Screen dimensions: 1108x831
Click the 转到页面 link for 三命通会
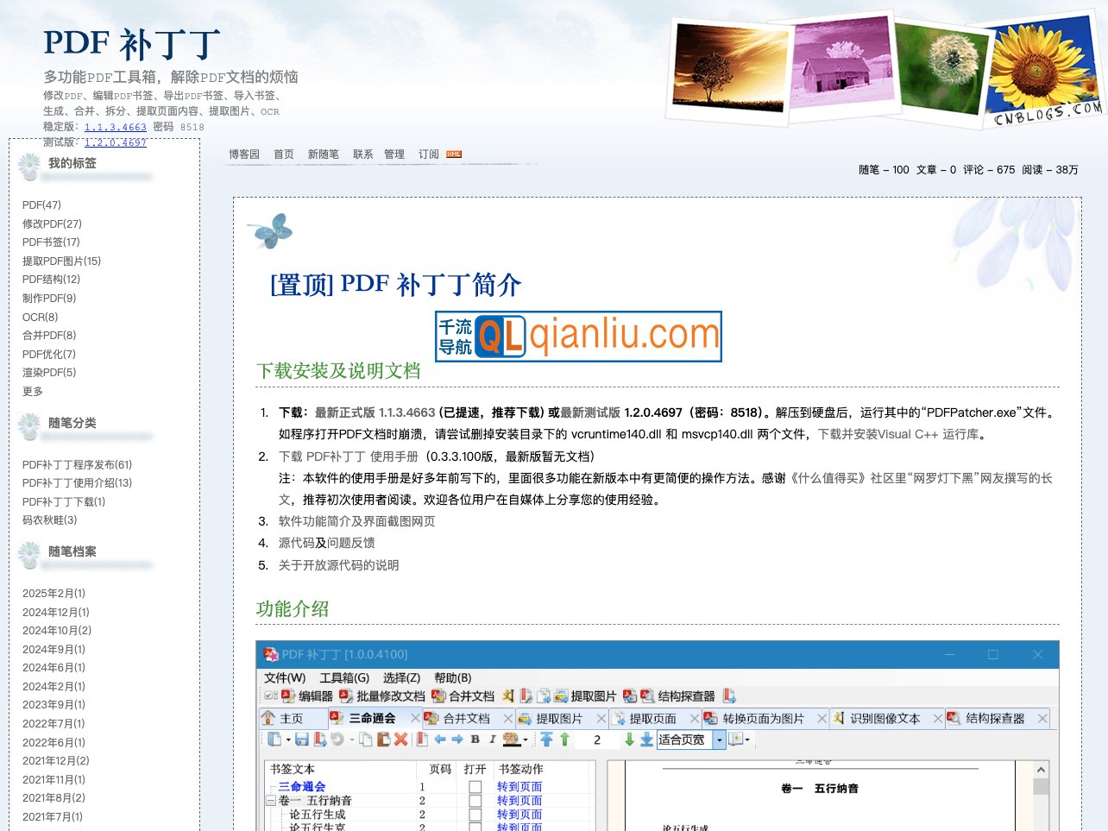click(519, 785)
